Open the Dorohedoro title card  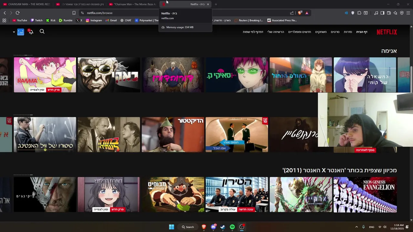(173, 75)
